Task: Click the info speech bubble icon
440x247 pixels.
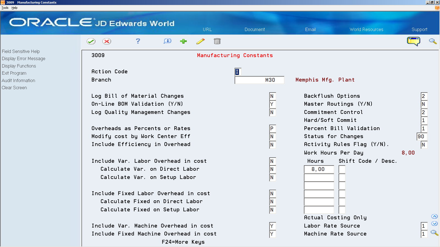Action: tap(167, 41)
